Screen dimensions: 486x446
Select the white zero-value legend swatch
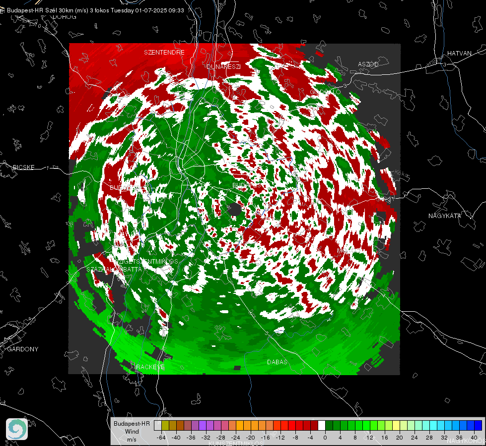pyautogui.click(x=322, y=425)
